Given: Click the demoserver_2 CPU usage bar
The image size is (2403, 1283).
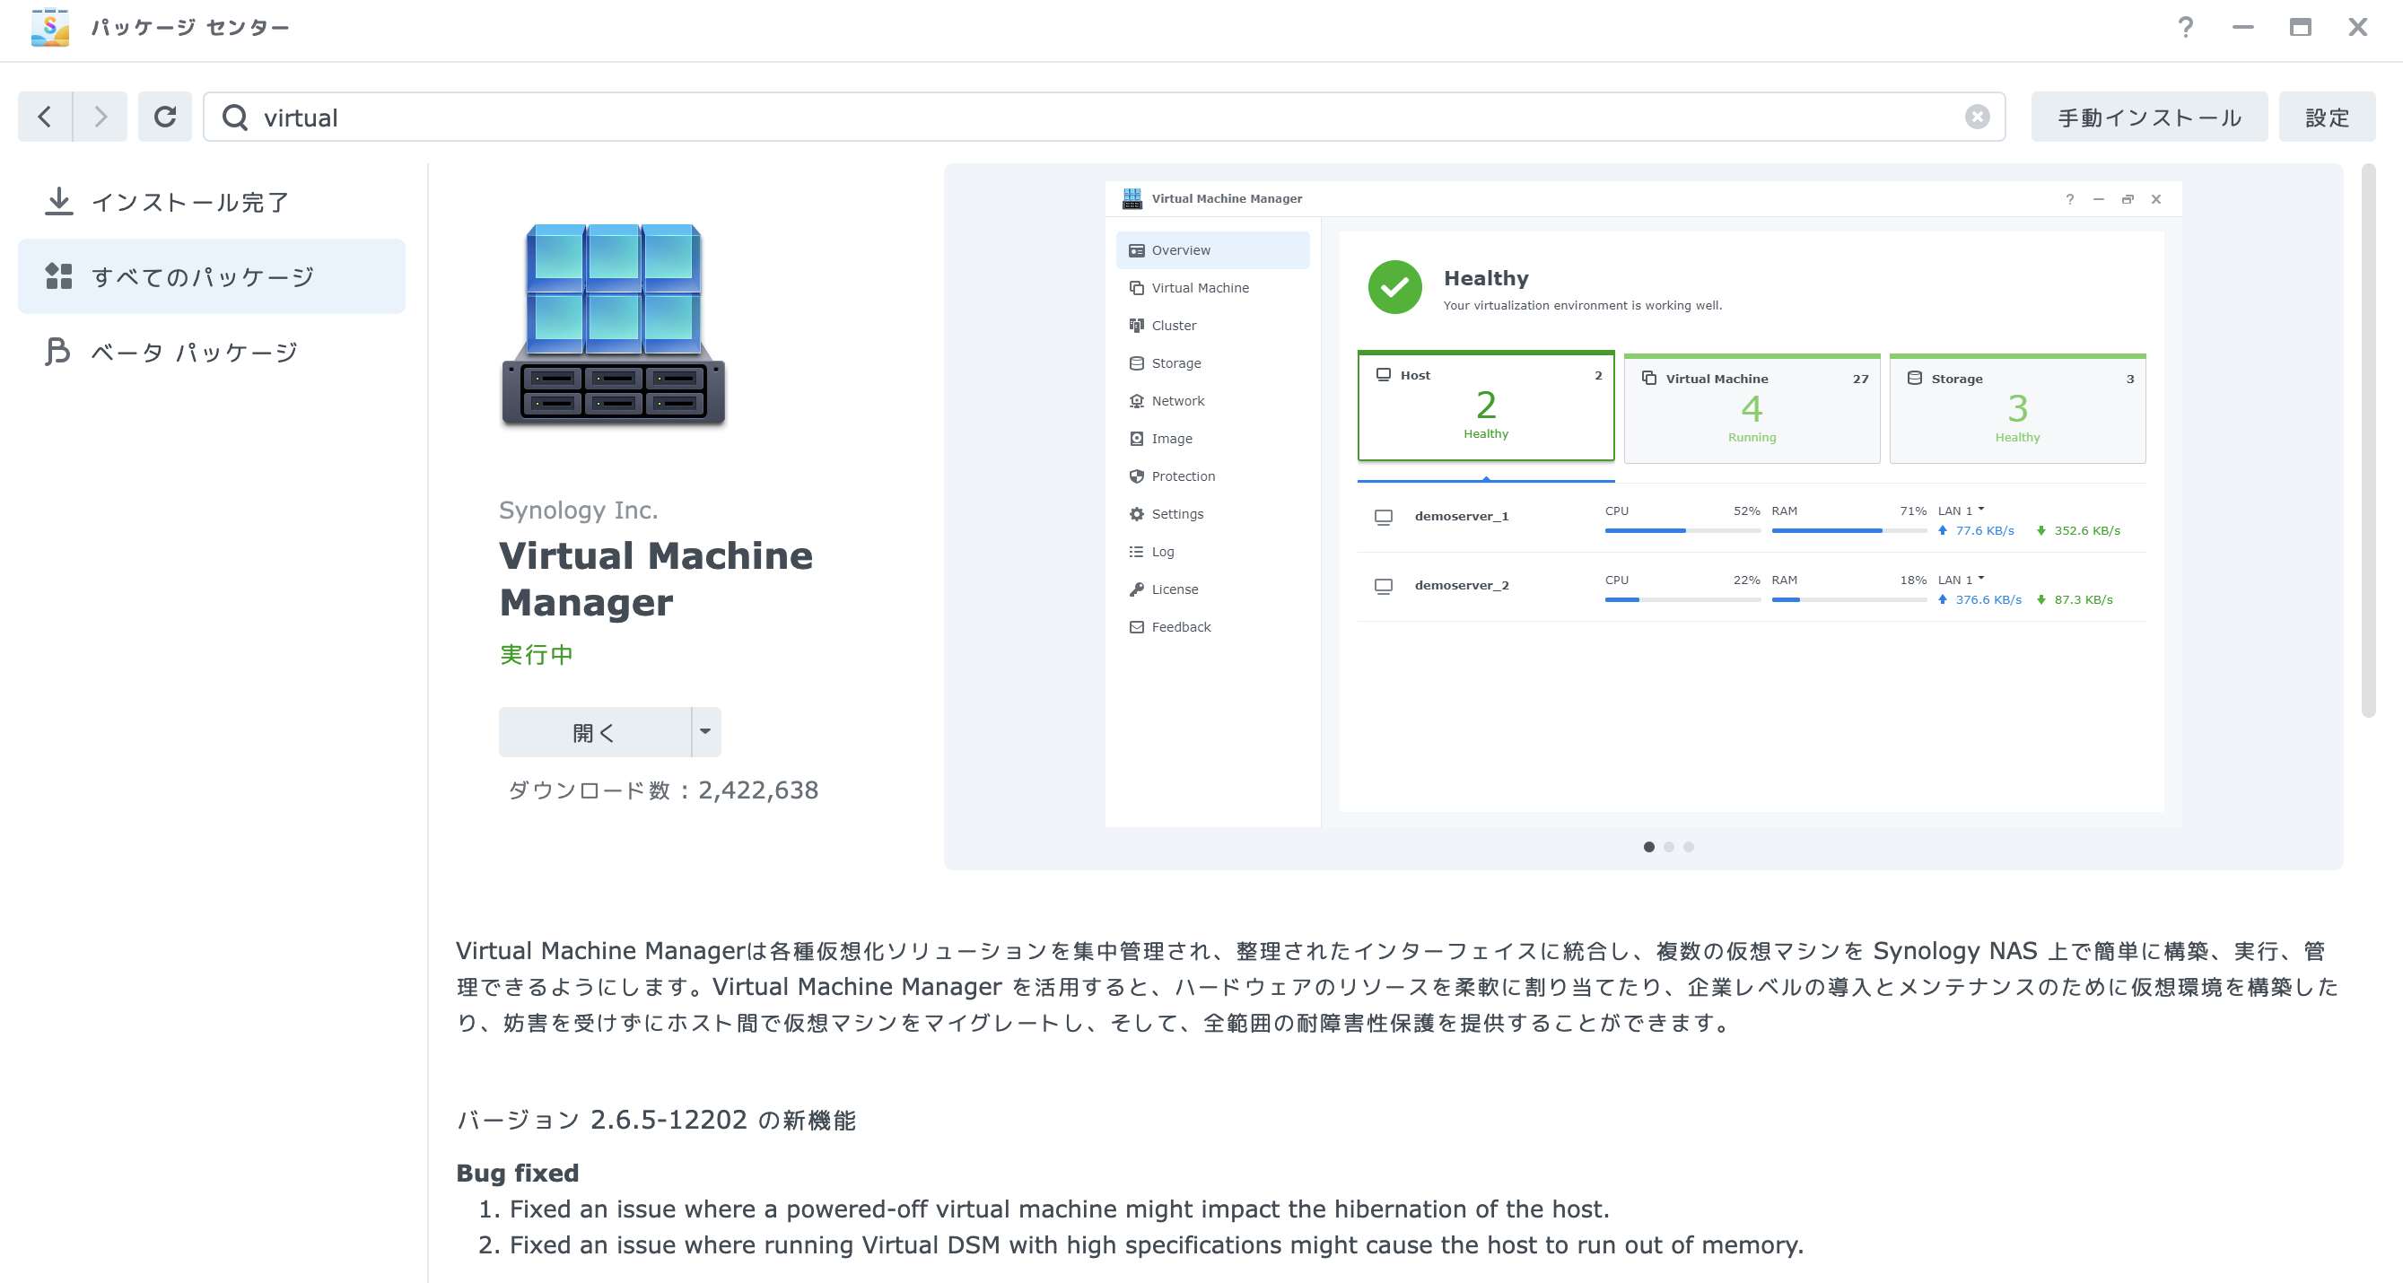Looking at the screenshot, I should click(1682, 599).
